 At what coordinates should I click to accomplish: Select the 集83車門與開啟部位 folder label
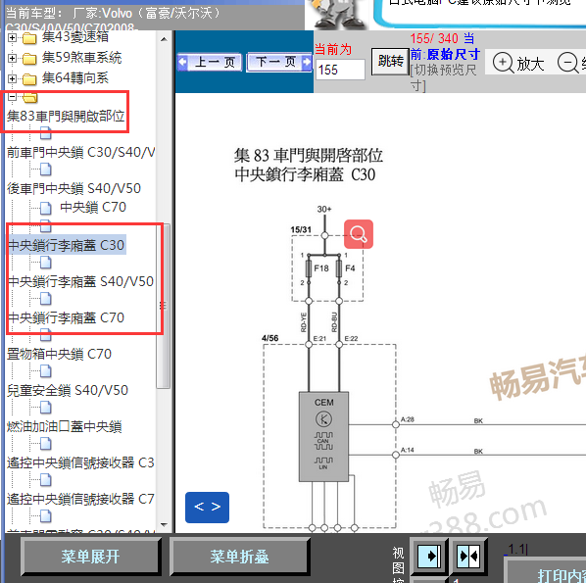(x=66, y=117)
